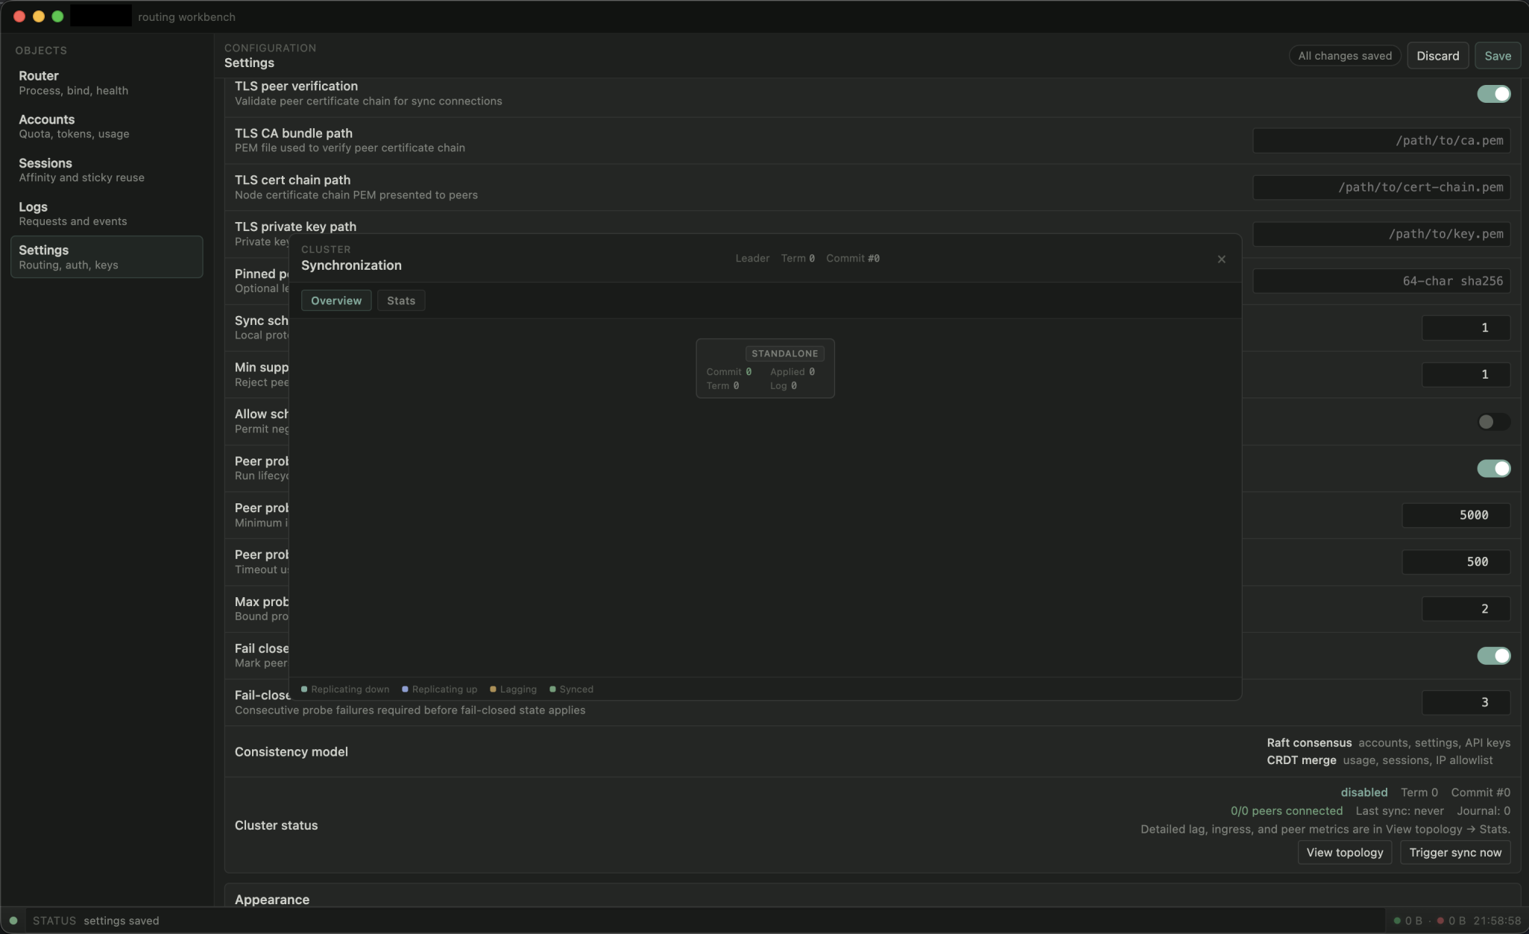1529x934 pixels.
Task: Enable the Allow sch… toggle switch
Action: click(x=1493, y=422)
